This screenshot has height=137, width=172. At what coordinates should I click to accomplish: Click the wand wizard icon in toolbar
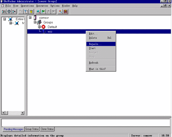coord(60,11)
